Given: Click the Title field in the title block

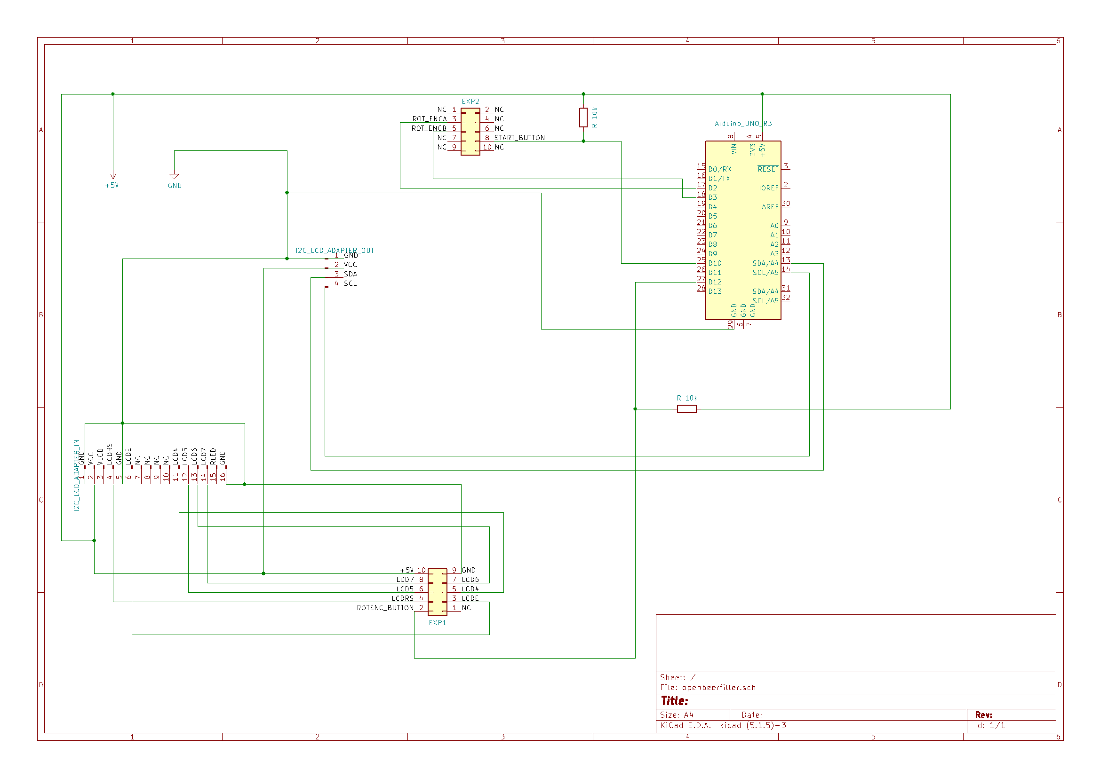Looking at the screenshot, I should coord(675,701).
